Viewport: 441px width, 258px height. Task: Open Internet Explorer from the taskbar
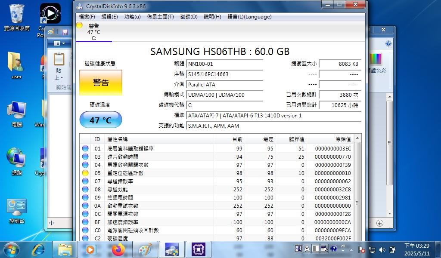coord(39,249)
